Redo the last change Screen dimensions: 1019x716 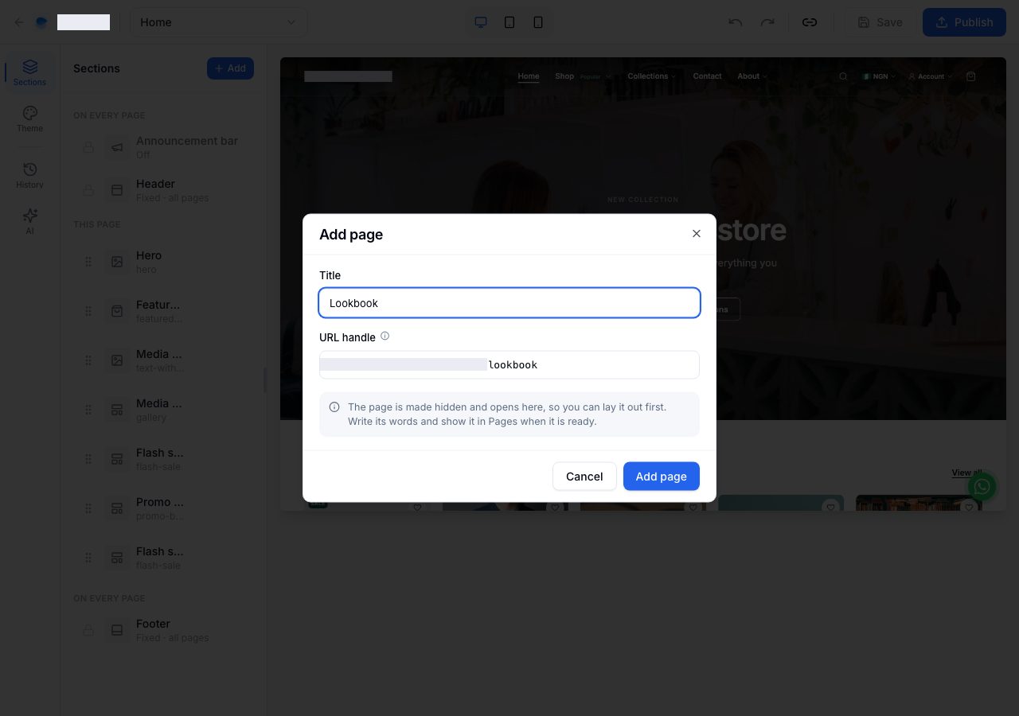767,22
